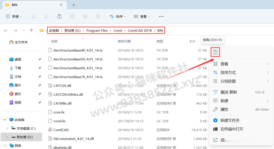Sort by the 名称 column header
Screen dimensions: 274x149
(x=54, y=41)
